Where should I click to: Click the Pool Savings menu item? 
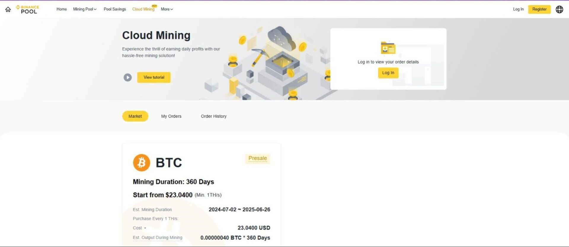click(115, 9)
